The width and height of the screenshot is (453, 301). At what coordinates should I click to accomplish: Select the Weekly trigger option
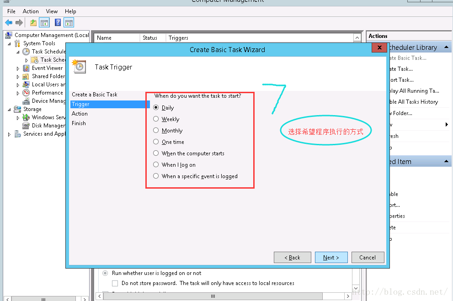click(x=156, y=119)
